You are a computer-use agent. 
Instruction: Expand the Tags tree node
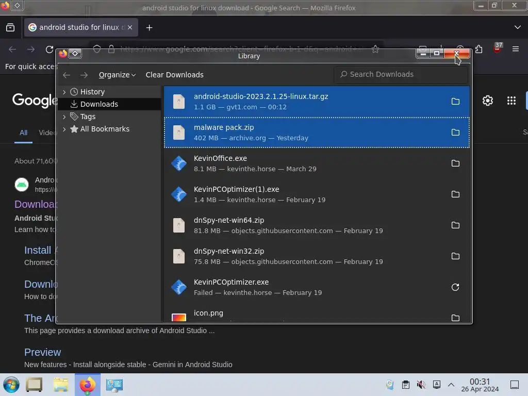64,117
